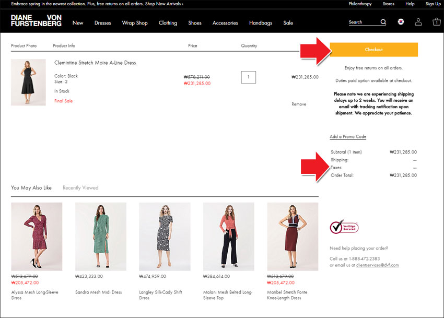This screenshot has height=318, width=444.
Task: Click the Stores link
Action: (x=389, y=4)
